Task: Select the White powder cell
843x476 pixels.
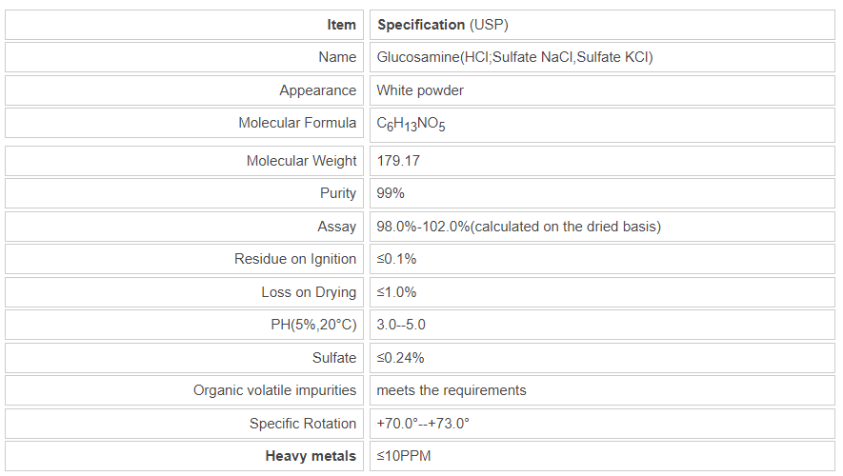Action: [420, 90]
